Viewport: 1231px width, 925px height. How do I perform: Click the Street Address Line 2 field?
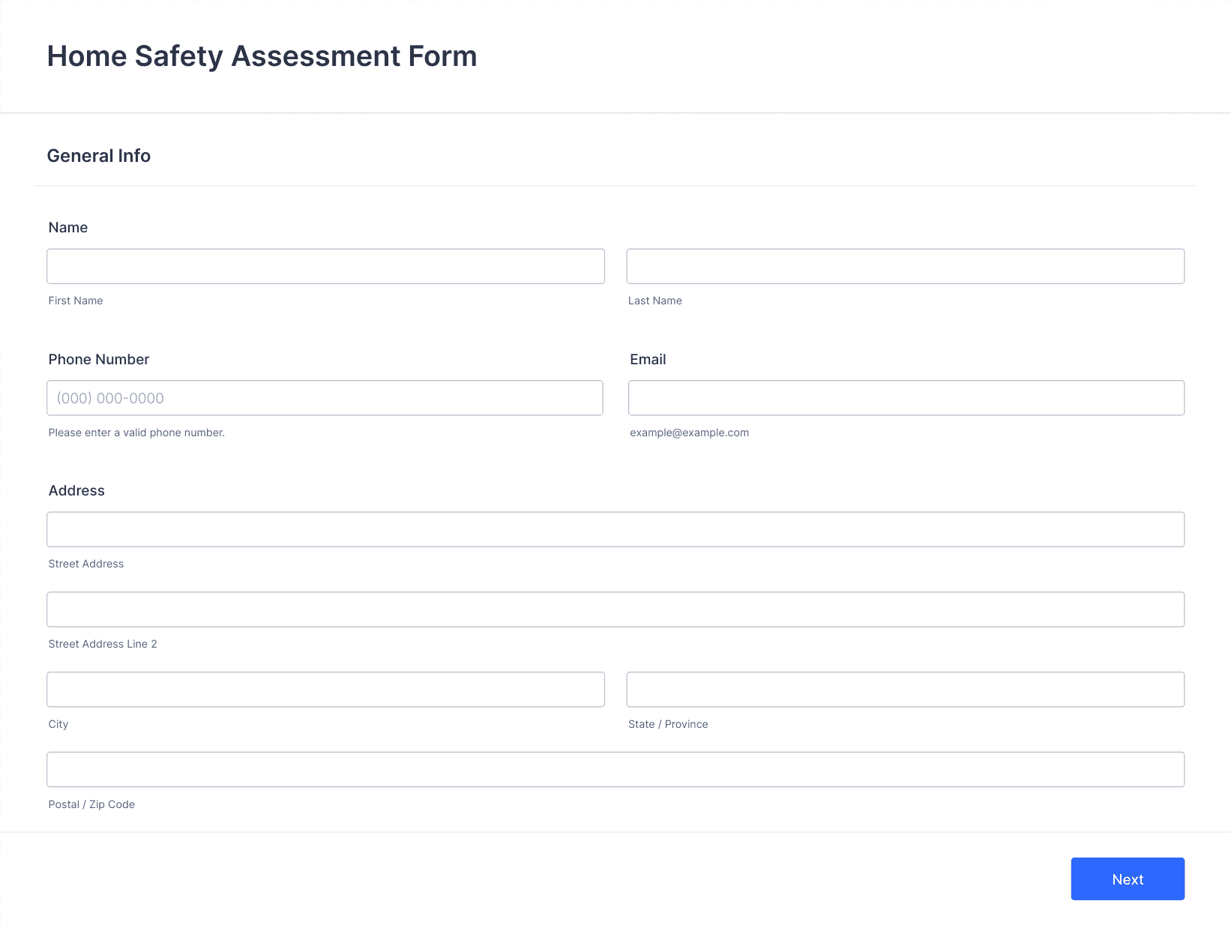[615, 609]
